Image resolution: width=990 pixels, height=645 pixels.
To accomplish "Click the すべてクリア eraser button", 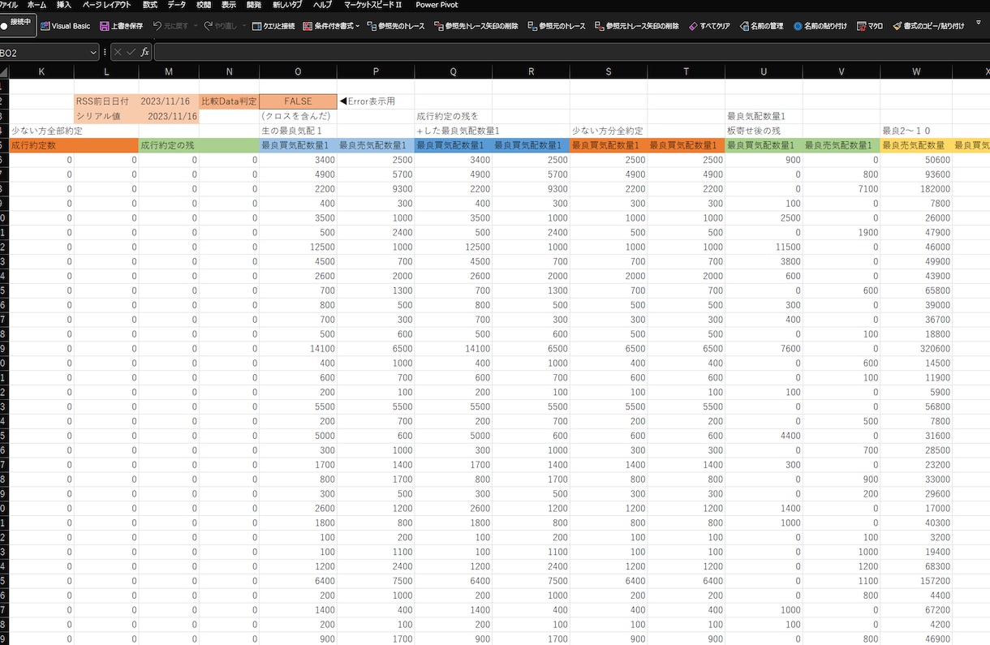I will (x=709, y=26).
